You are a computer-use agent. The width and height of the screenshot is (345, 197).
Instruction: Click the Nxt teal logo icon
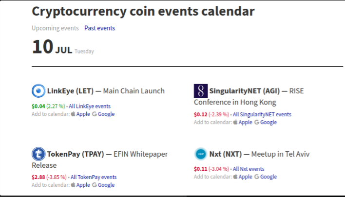click(201, 154)
